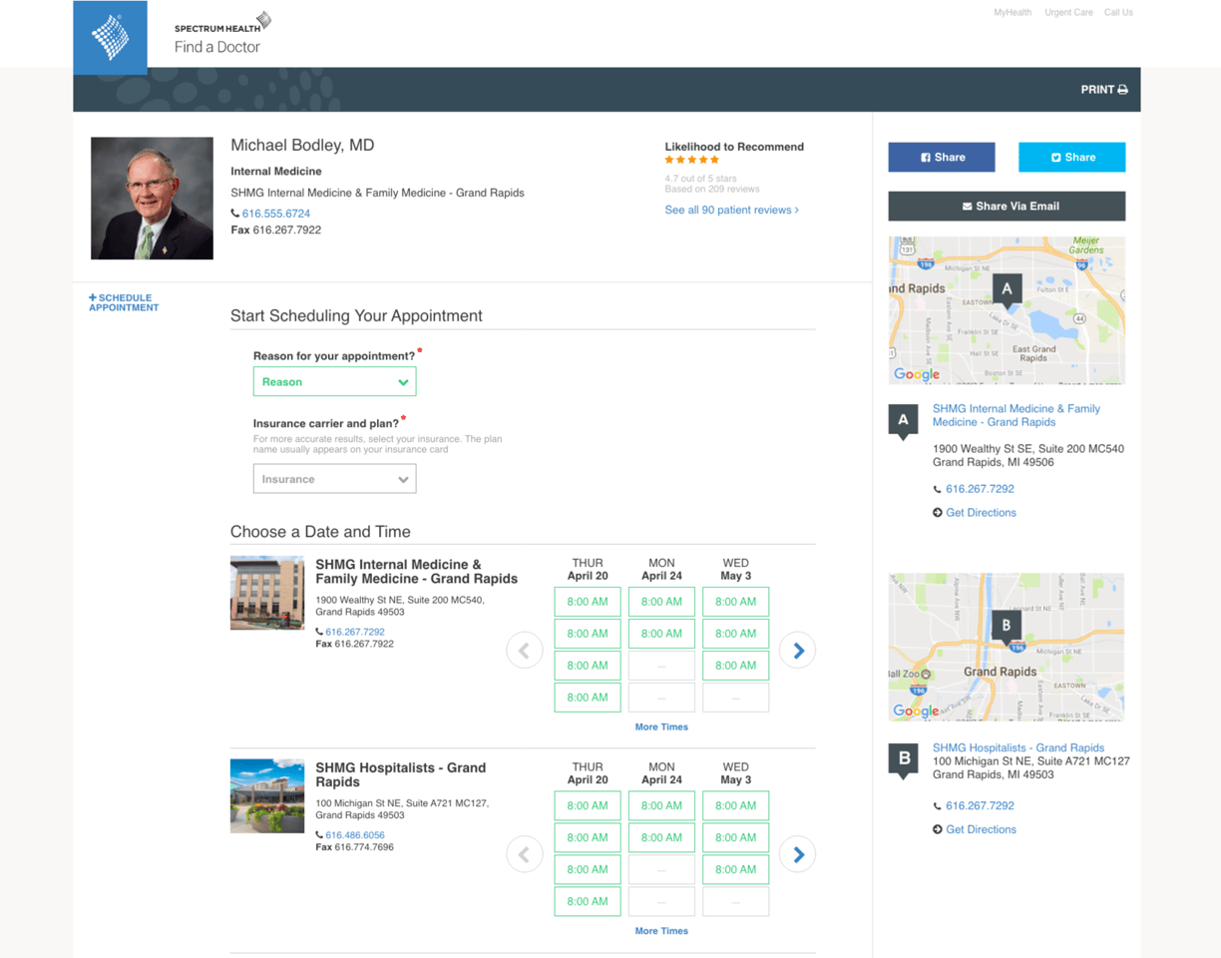Select third 8:00 AM slot Wed May 3, Hospitalists
1221x958 pixels.
(x=735, y=869)
